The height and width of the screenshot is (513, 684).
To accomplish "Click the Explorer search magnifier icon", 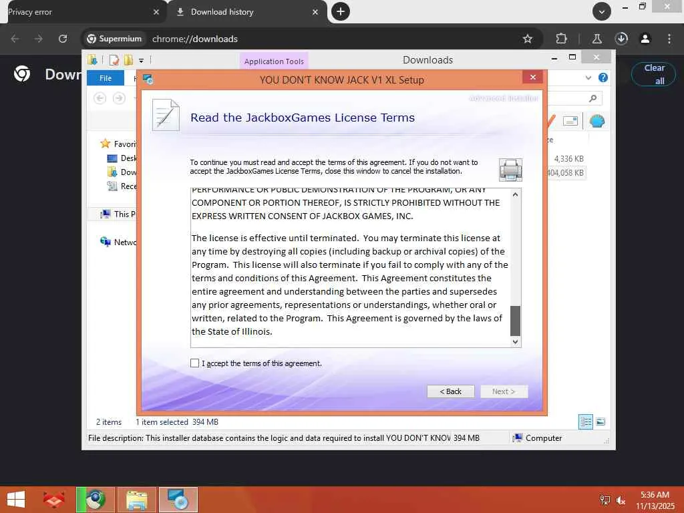I will coord(592,99).
